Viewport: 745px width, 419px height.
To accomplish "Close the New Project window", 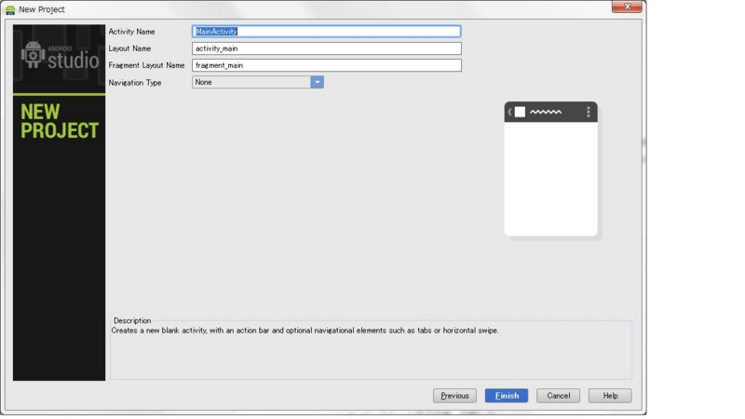I will click(x=627, y=7).
